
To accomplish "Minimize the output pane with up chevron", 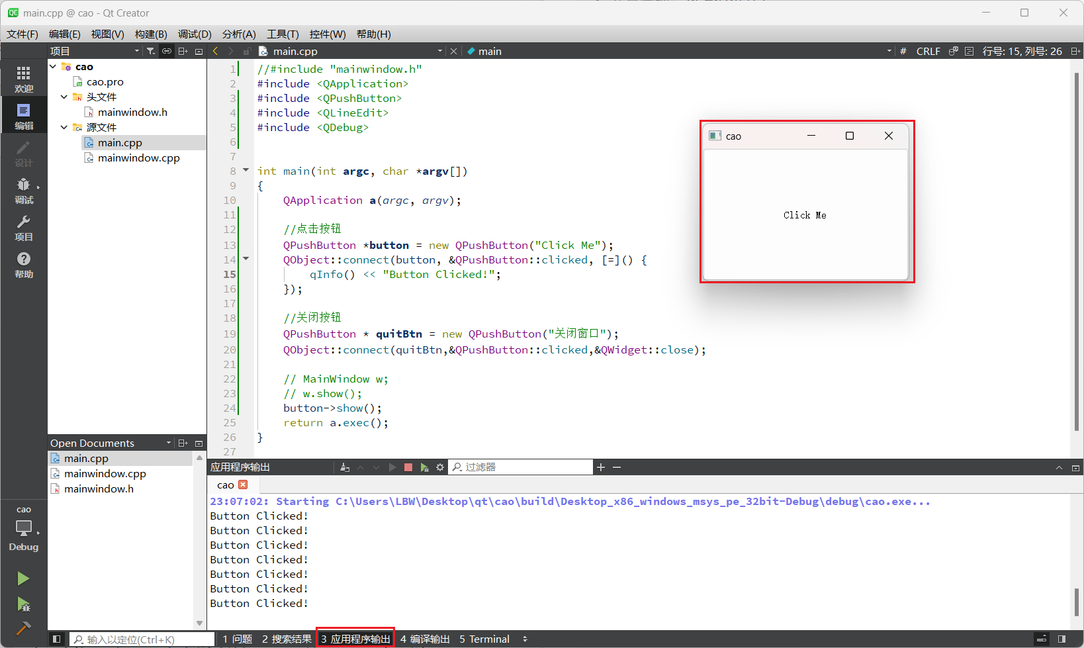I will pos(1059,467).
